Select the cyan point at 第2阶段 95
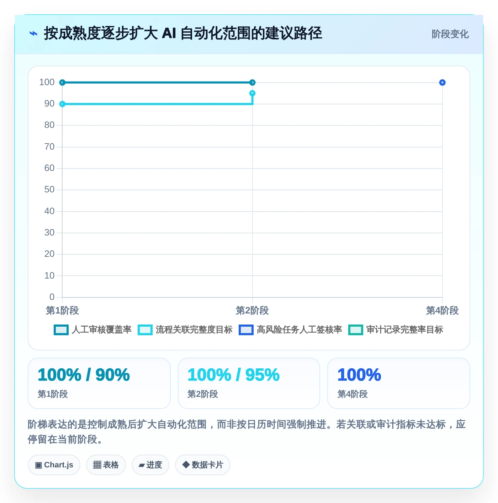 pos(253,93)
